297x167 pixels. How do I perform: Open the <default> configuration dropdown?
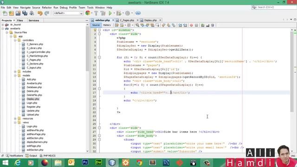click(x=68, y=13)
